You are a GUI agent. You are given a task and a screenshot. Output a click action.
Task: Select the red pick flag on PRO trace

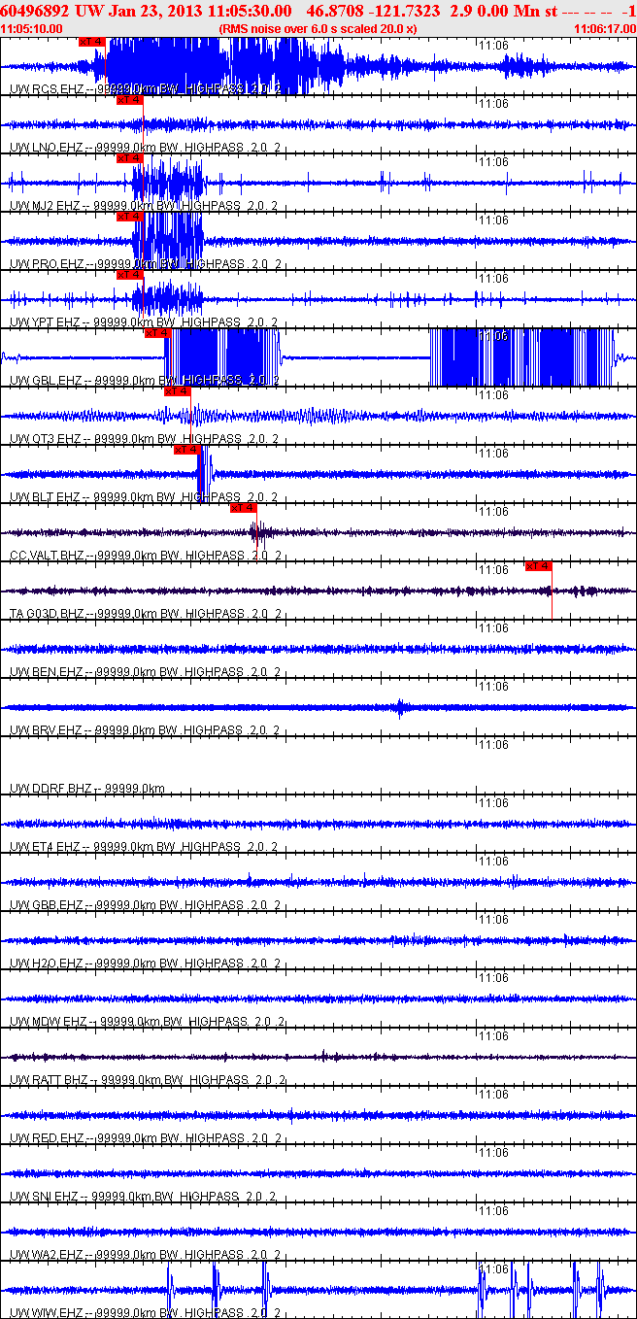click(129, 217)
